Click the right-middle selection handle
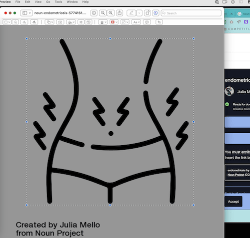This screenshot has width=250, height=238. coord(193,122)
